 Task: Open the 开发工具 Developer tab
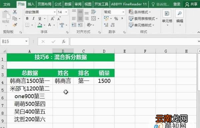(101, 4)
